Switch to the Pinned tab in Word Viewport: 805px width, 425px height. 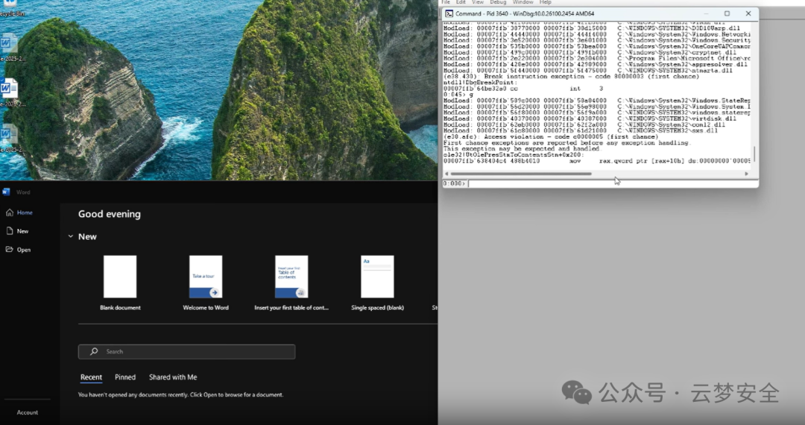pyautogui.click(x=125, y=377)
